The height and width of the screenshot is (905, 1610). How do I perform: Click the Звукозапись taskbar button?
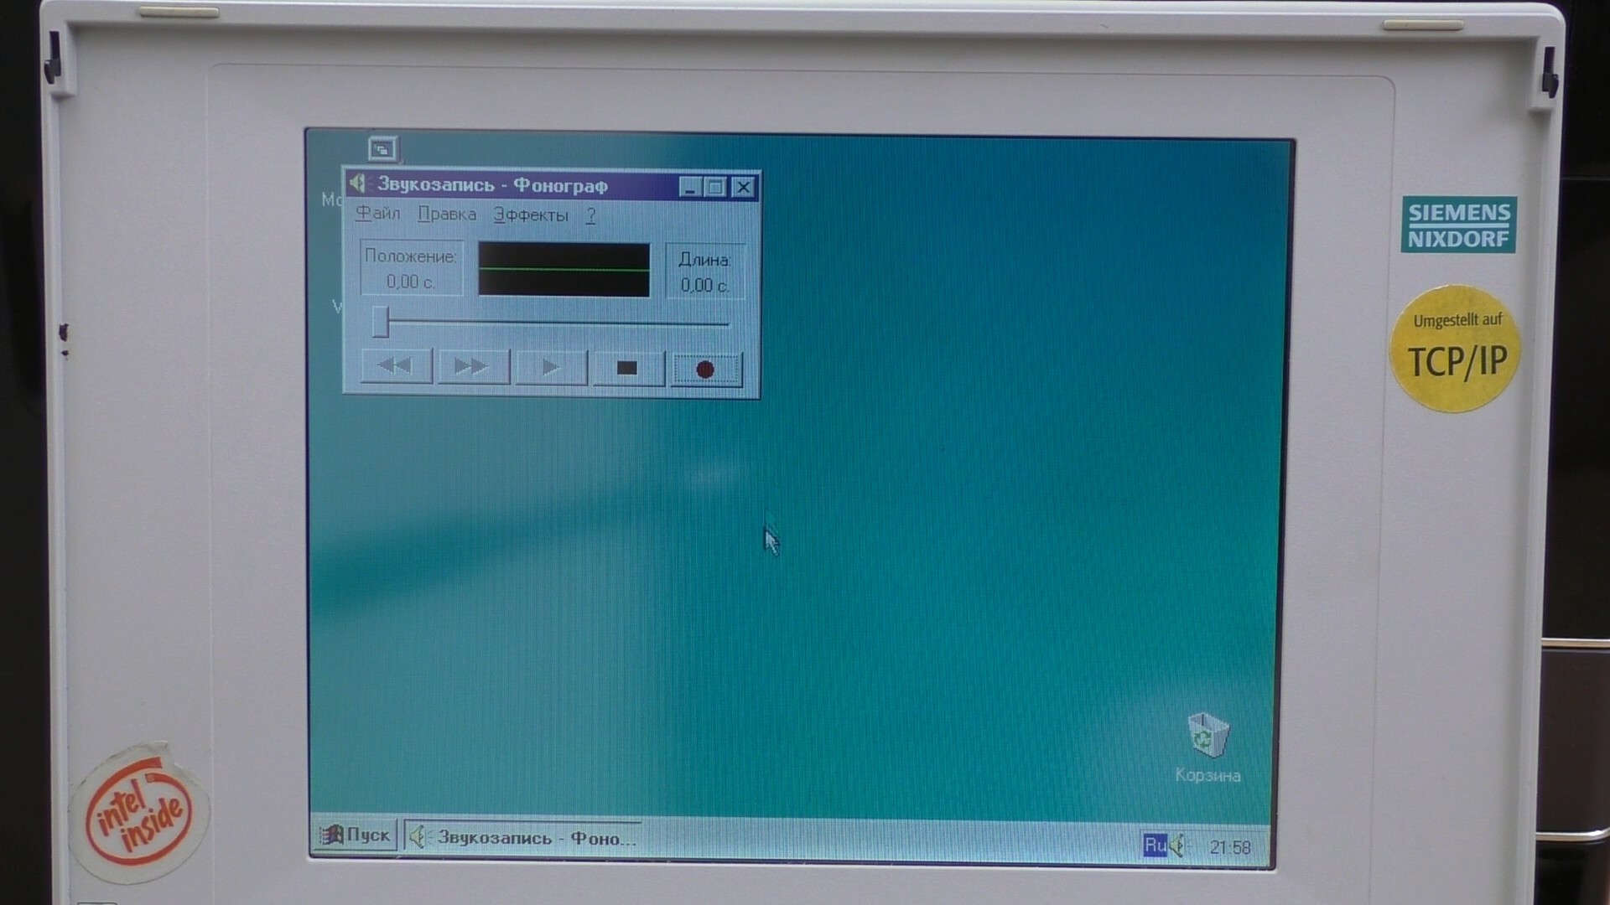click(523, 837)
